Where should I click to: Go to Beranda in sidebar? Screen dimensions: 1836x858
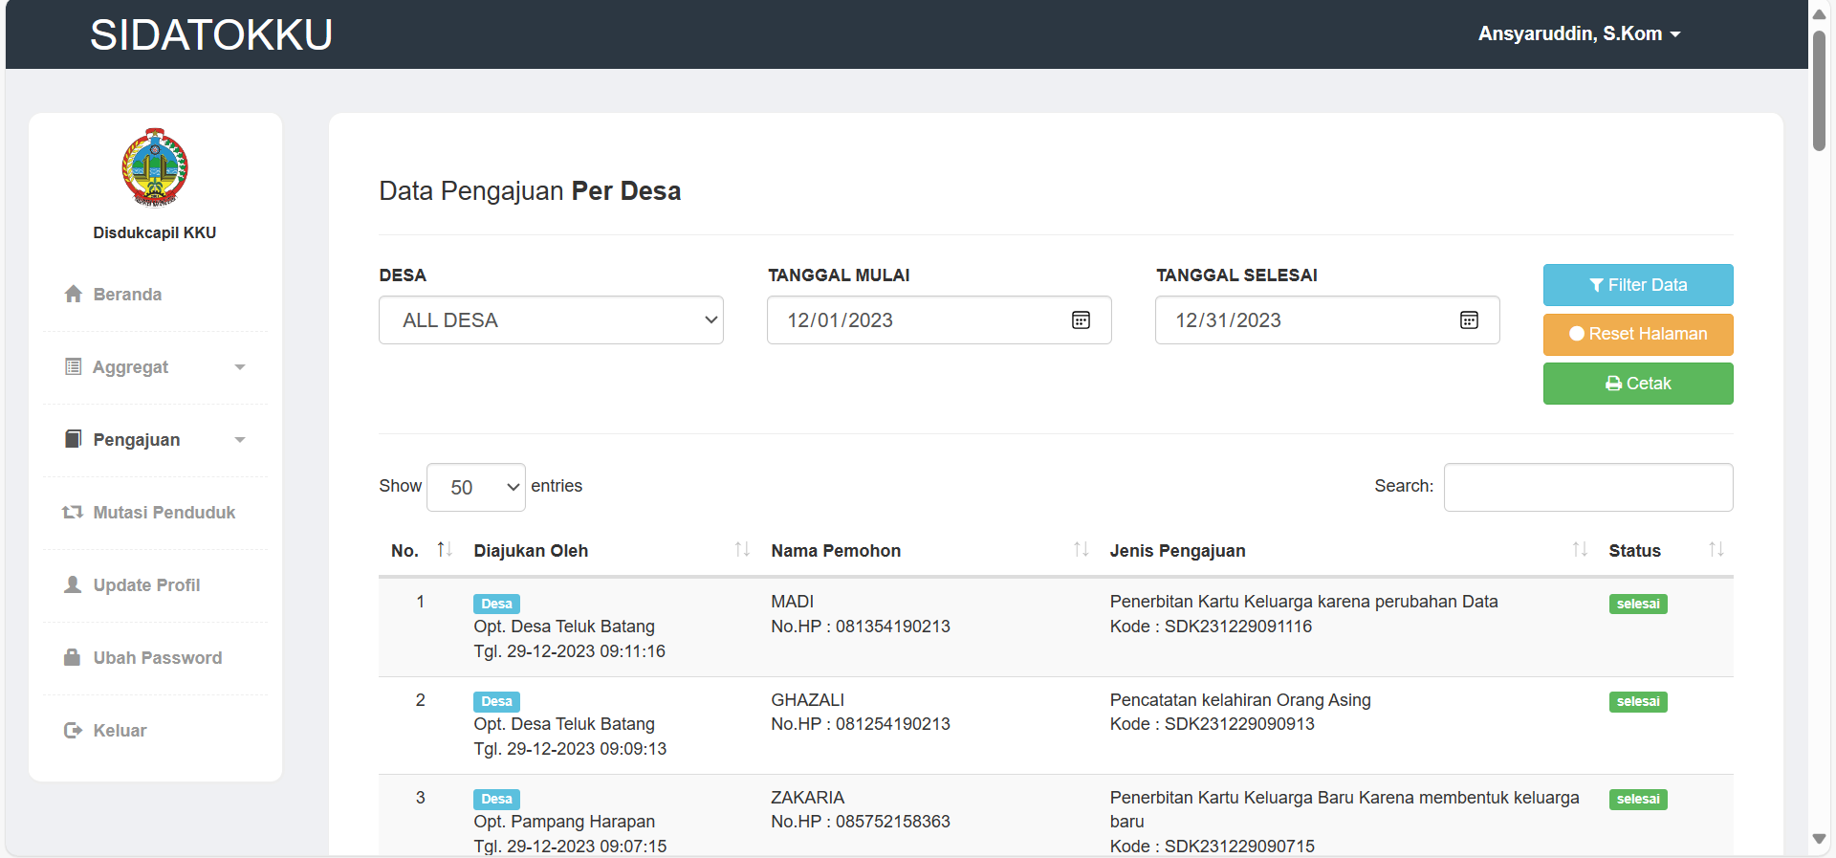coord(127,295)
